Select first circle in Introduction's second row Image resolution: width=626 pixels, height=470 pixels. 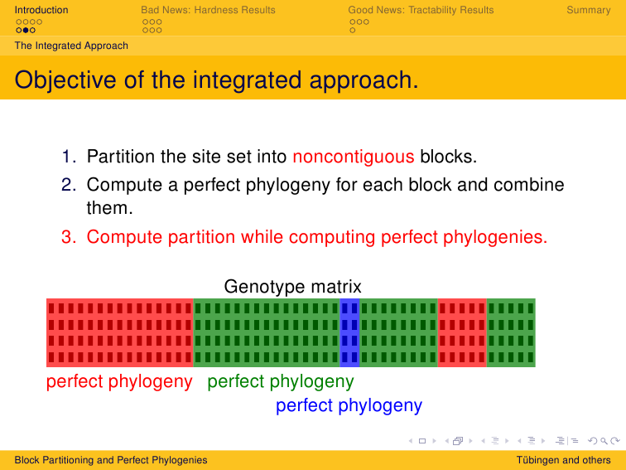[x=19, y=30]
